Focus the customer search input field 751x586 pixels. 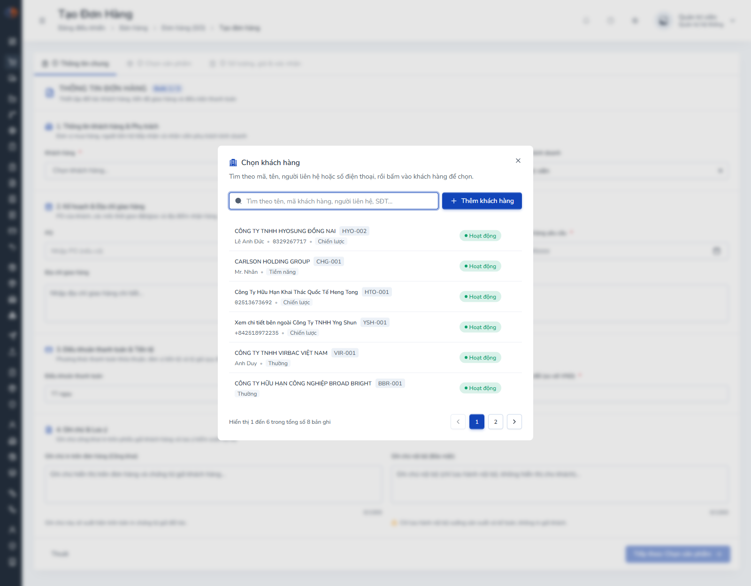coord(334,201)
